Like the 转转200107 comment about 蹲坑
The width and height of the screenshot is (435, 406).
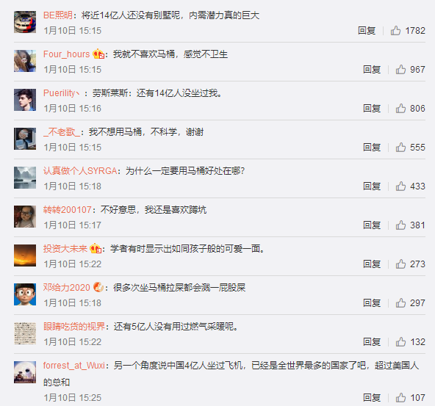(x=400, y=225)
